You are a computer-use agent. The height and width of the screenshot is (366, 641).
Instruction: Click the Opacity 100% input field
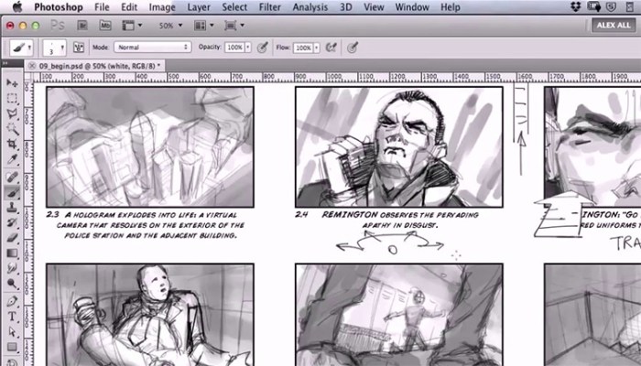(234, 48)
